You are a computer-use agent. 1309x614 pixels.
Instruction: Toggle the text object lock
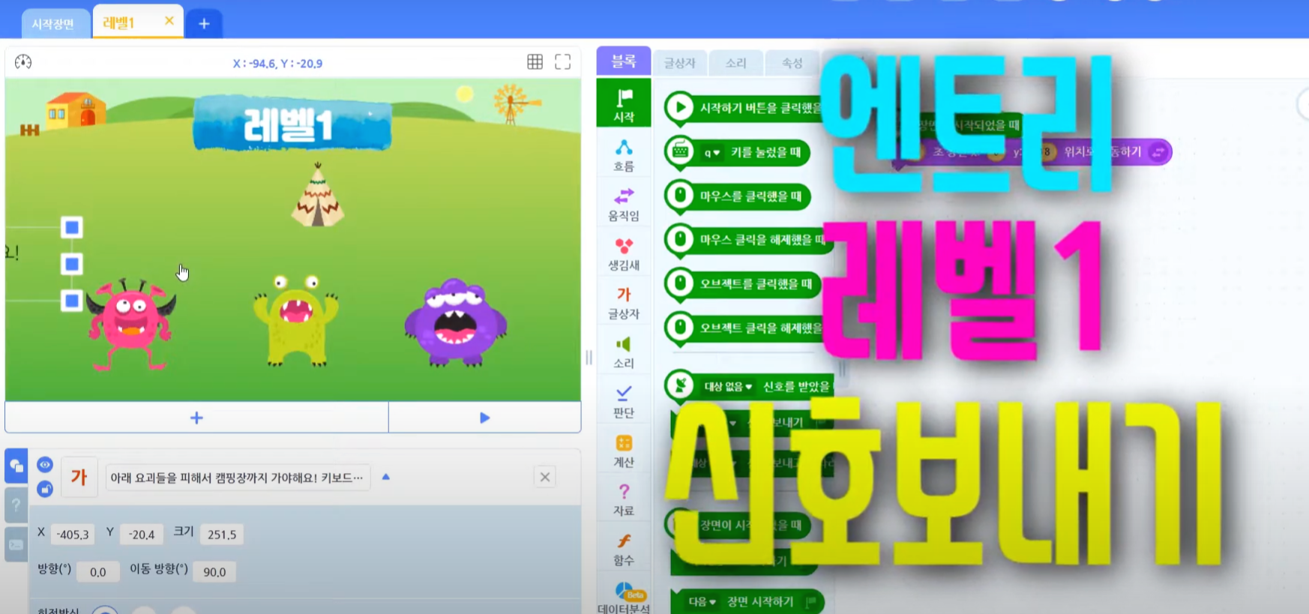click(x=45, y=490)
